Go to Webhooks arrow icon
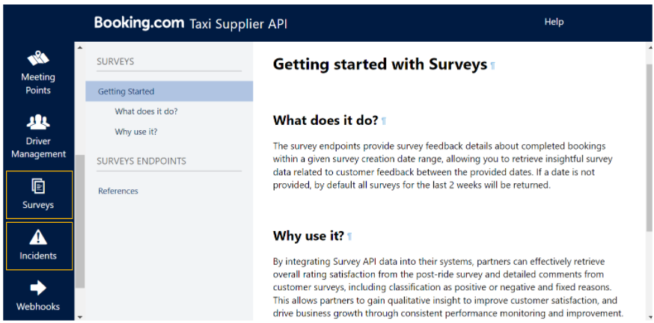The width and height of the screenshot is (654, 323). [38, 288]
